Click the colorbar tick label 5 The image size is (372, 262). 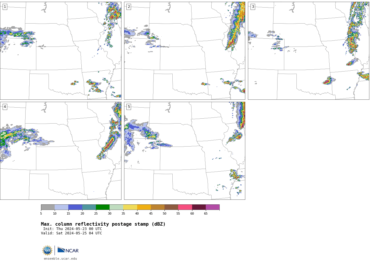[x=41, y=214]
